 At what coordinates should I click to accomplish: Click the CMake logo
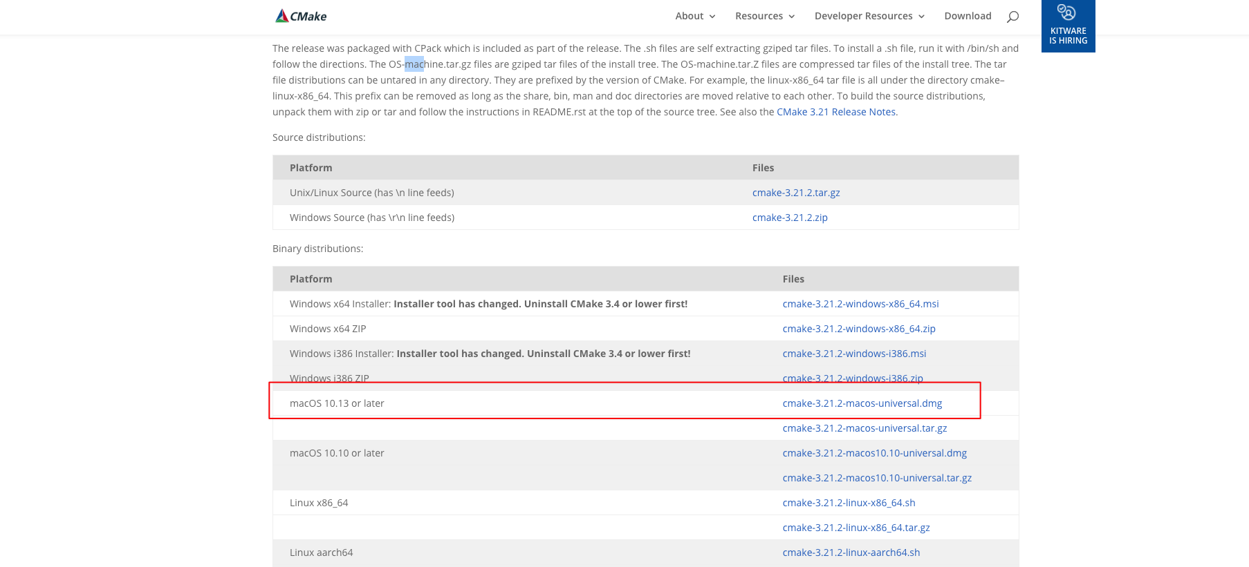click(x=301, y=16)
